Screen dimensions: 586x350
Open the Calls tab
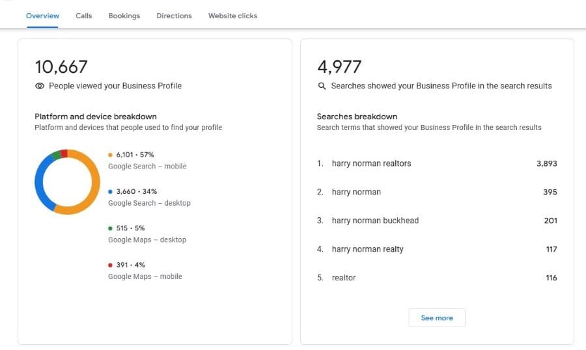point(84,16)
